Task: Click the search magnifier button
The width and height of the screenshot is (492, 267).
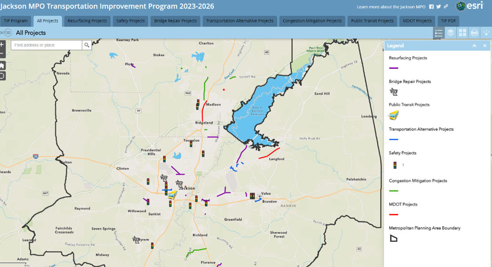Action: click(87, 45)
